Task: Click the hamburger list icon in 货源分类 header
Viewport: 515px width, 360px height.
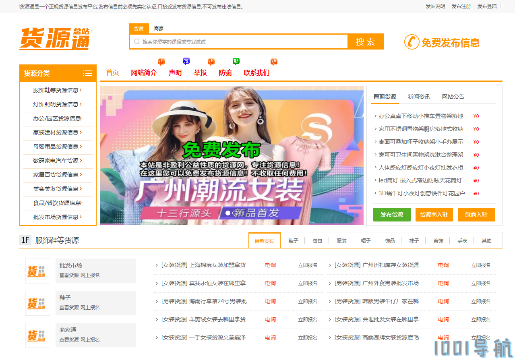Action: [x=87, y=73]
